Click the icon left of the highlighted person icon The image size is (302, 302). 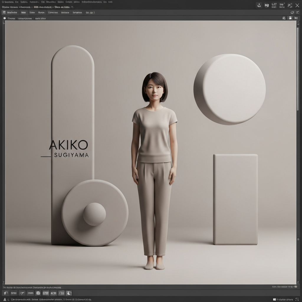pyautogui.click(x=284, y=18)
